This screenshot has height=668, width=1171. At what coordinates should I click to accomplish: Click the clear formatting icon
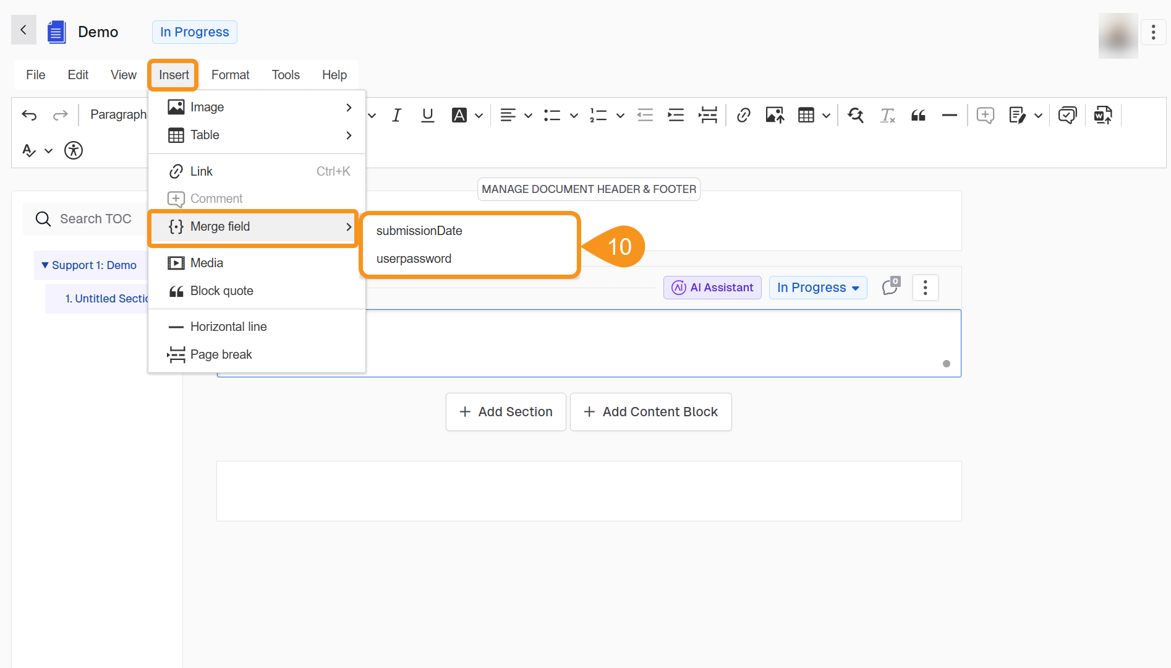887,115
